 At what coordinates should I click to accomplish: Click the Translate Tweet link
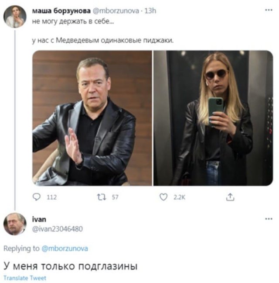[x=24, y=278]
